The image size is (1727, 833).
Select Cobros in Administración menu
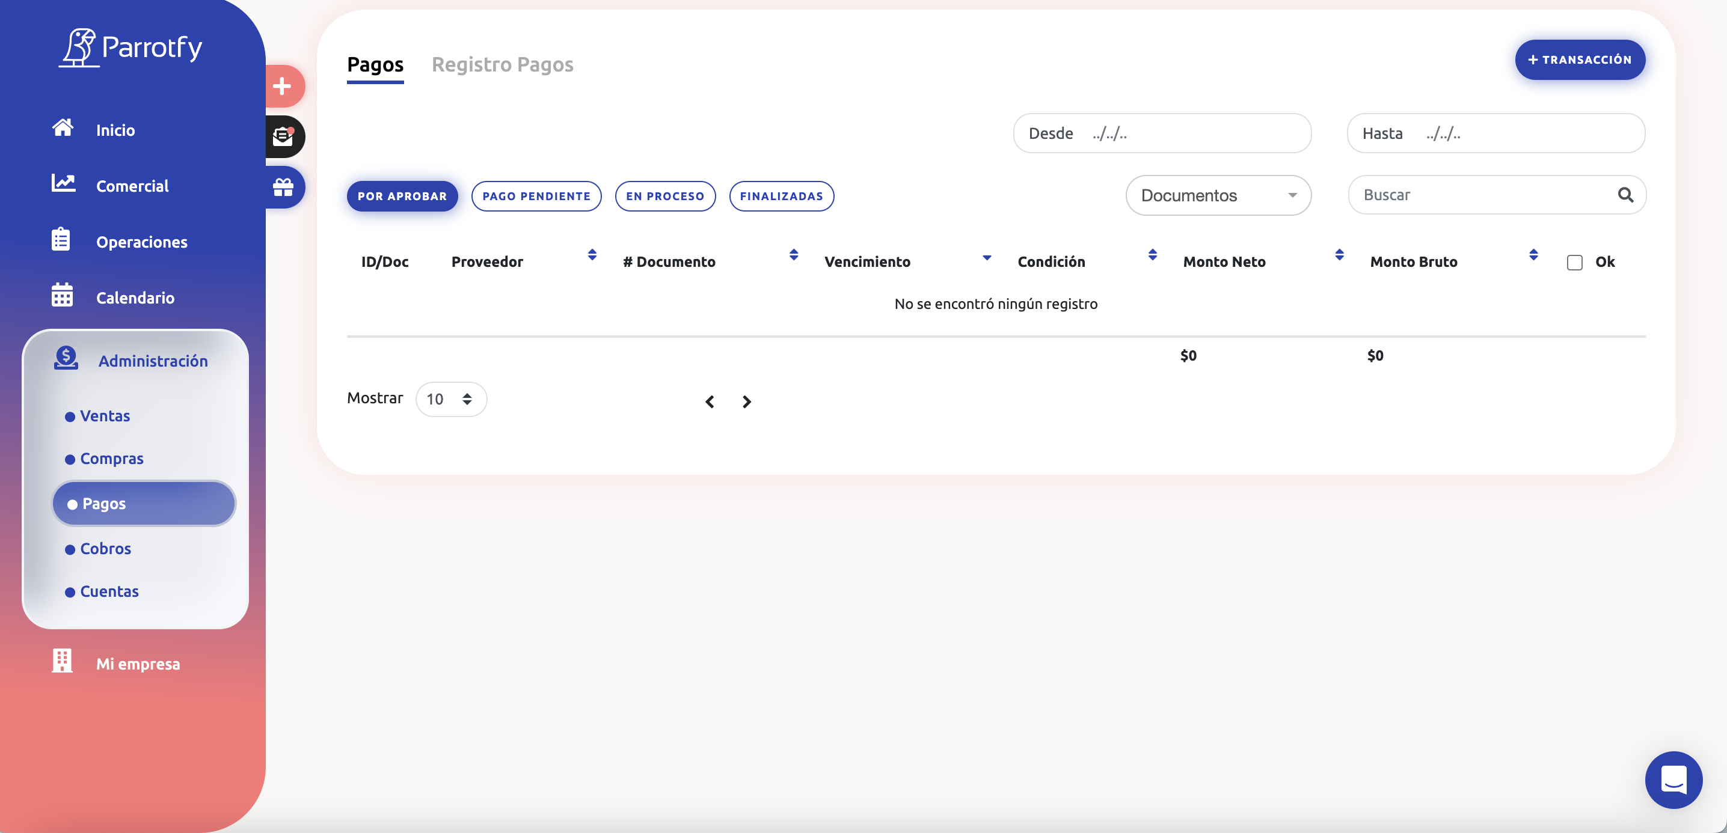pyautogui.click(x=105, y=548)
